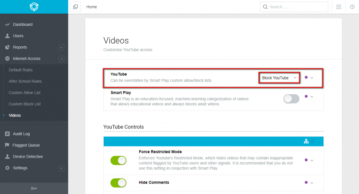Click the Internet Access globe icon
359x194 pixels.
coord(7,58)
